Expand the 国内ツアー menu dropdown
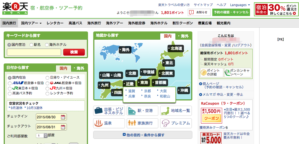 pyautogui.click(x=31, y=23)
